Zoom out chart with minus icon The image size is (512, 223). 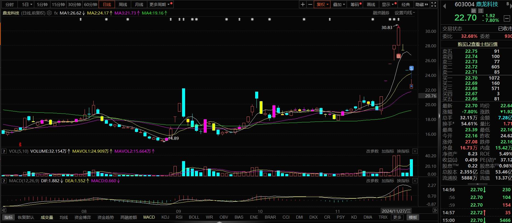(310, 4)
